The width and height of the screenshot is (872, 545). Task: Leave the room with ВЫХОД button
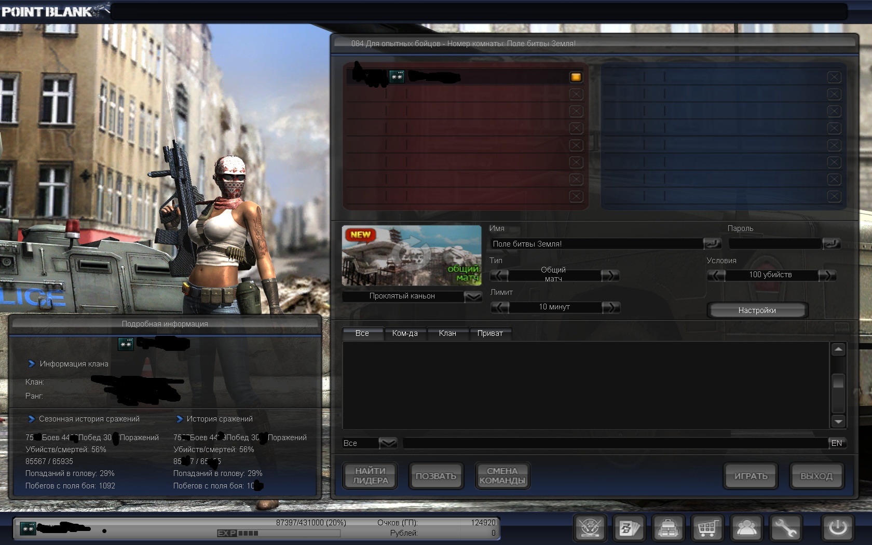(816, 476)
